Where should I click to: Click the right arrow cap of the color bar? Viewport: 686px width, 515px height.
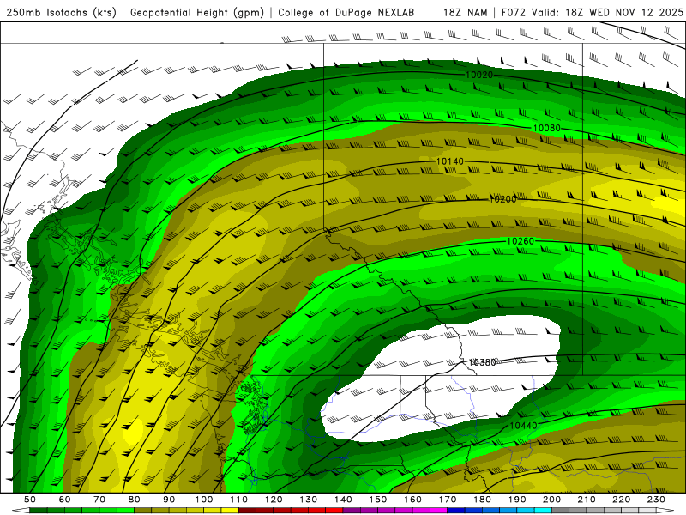coord(665,511)
